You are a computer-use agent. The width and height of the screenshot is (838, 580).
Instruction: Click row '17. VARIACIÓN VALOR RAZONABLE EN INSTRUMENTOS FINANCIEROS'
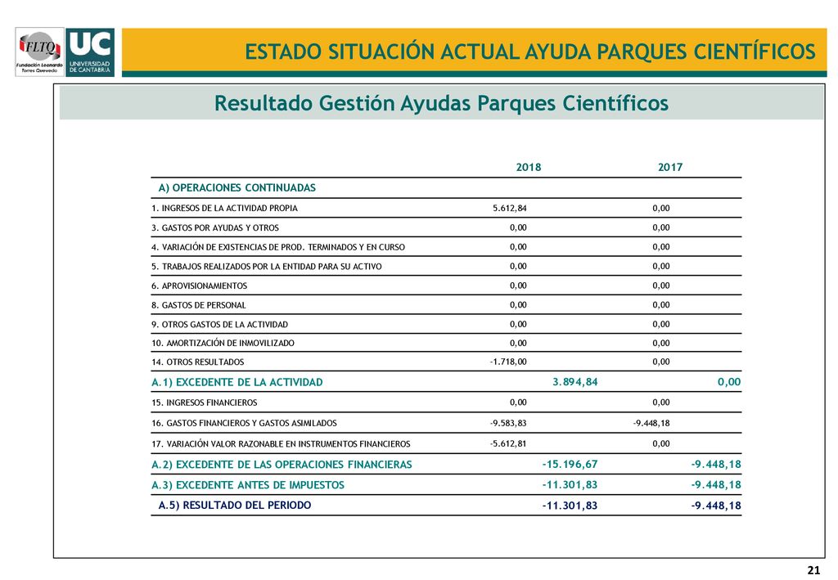446,443
